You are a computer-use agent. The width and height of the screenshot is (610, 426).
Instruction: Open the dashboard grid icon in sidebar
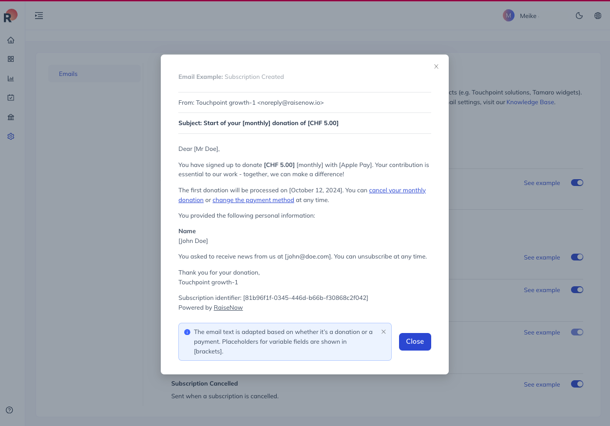[11, 59]
